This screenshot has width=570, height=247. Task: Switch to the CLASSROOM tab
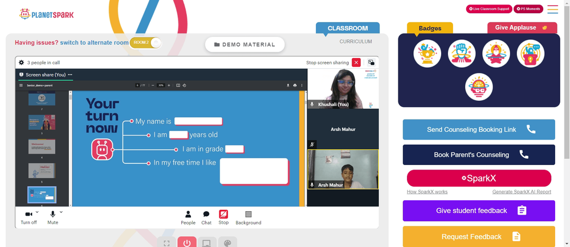348,28
